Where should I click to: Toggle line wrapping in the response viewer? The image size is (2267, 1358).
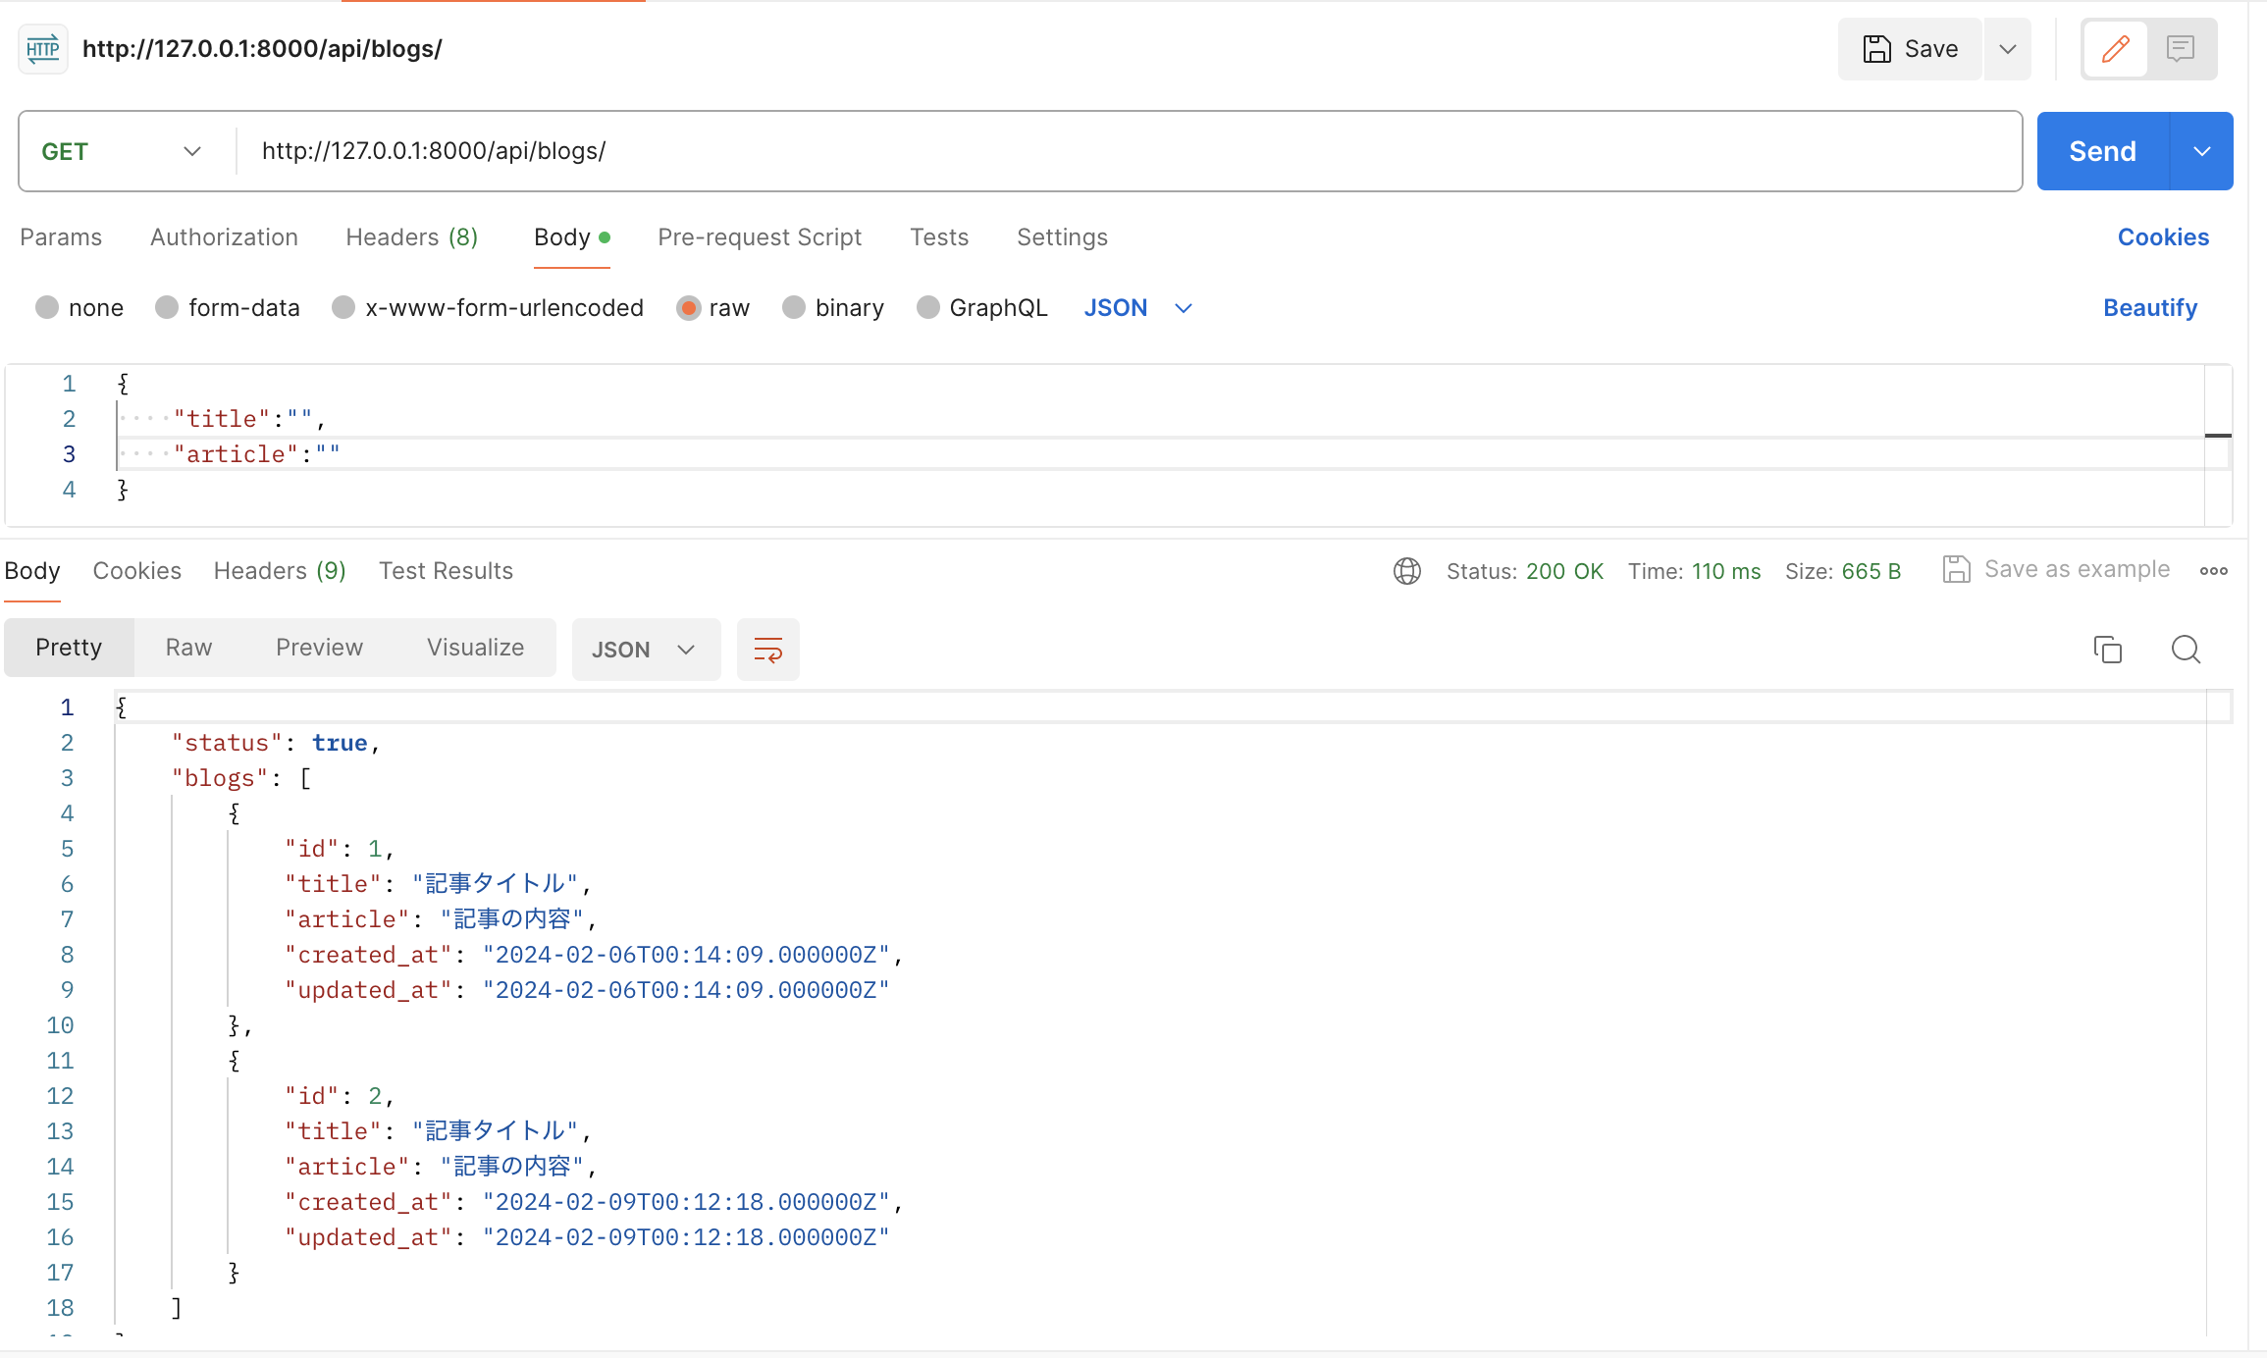click(767, 649)
